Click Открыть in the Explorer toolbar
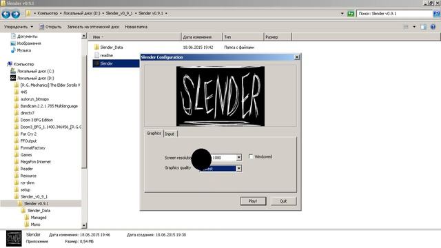The width and height of the screenshot is (441, 248). pyautogui.click(x=50, y=27)
